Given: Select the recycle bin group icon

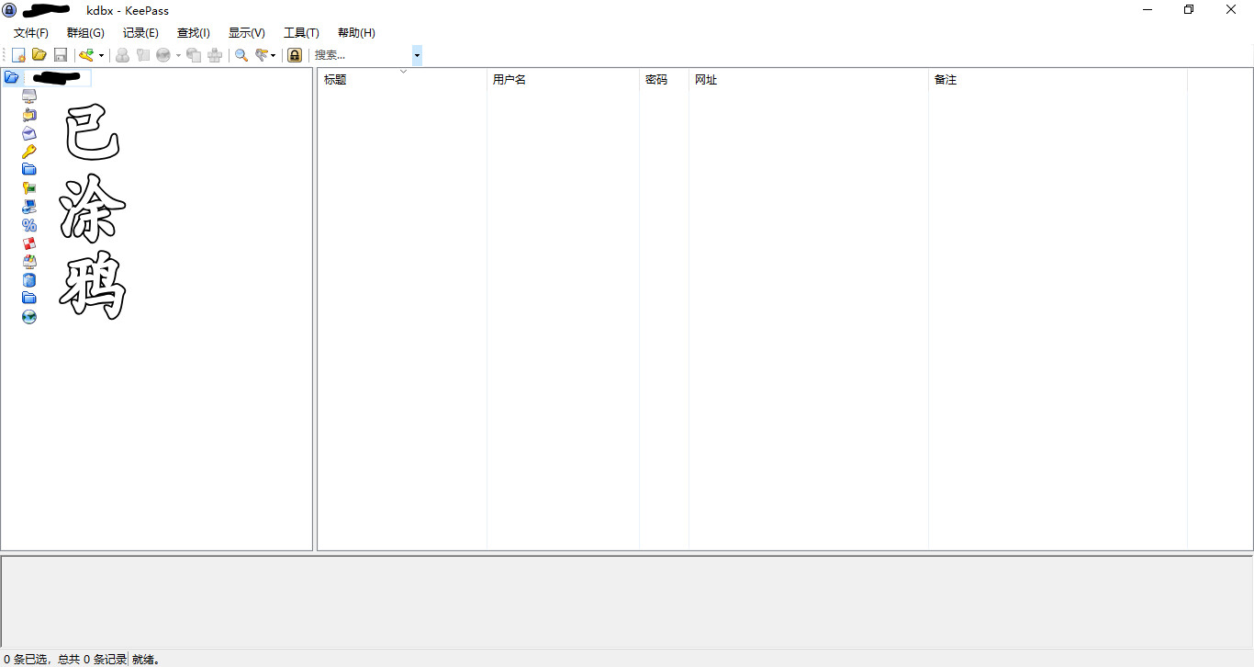Looking at the screenshot, I should pyautogui.click(x=29, y=280).
